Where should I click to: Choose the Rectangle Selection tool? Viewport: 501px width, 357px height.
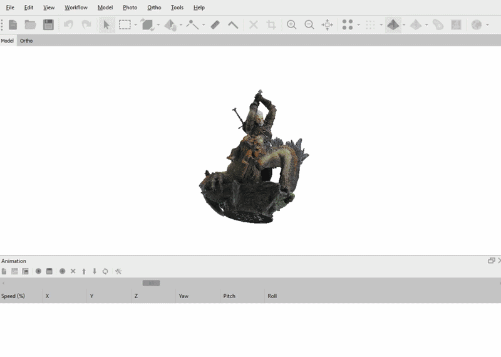pyautogui.click(x=125, y=24)
